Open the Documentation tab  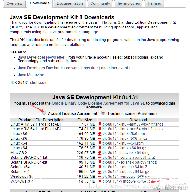pos(70,3)
